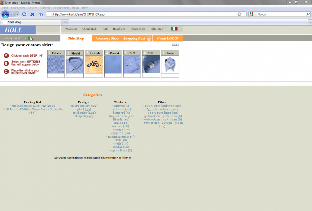This screenshot has height=211, width=312.
Task: Select step 6 Size label image
Action: pyautogui.click(x=151, y=64)
